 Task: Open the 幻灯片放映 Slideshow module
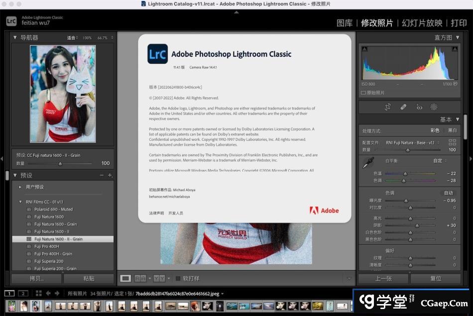422,23
